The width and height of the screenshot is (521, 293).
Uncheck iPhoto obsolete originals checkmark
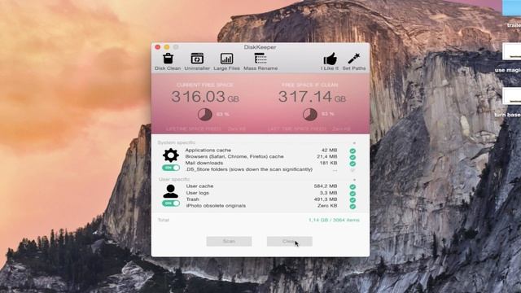click(352, 206)
